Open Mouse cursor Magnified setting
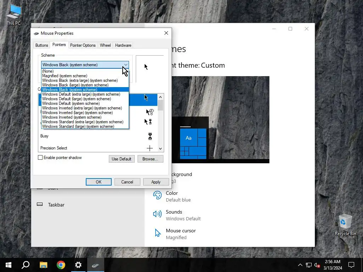Screen dimensions: 363x272 181,234
